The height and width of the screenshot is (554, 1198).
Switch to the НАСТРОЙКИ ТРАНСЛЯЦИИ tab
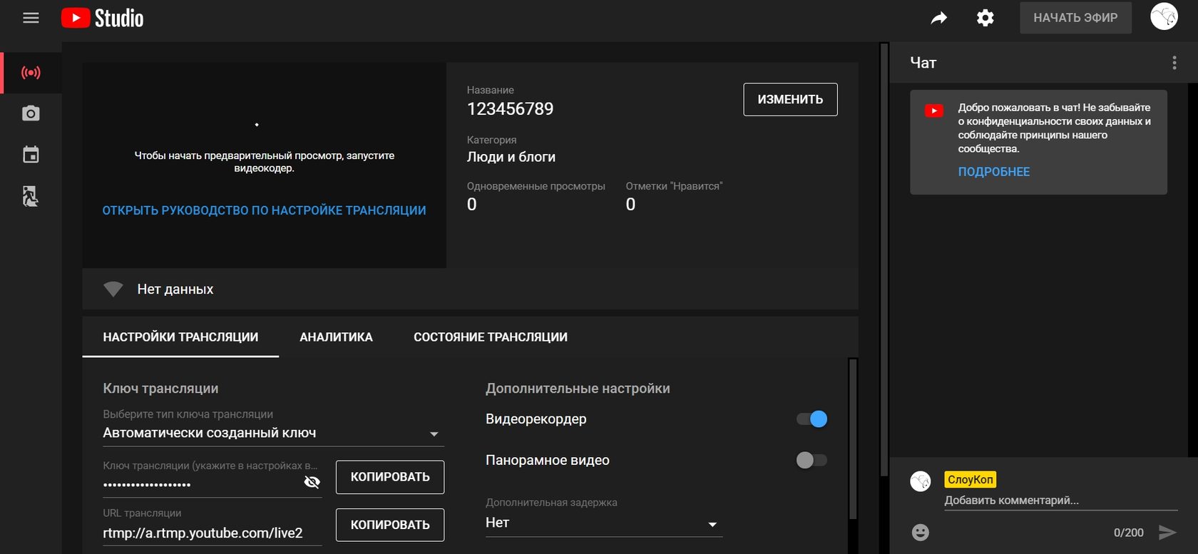[180, 337]
